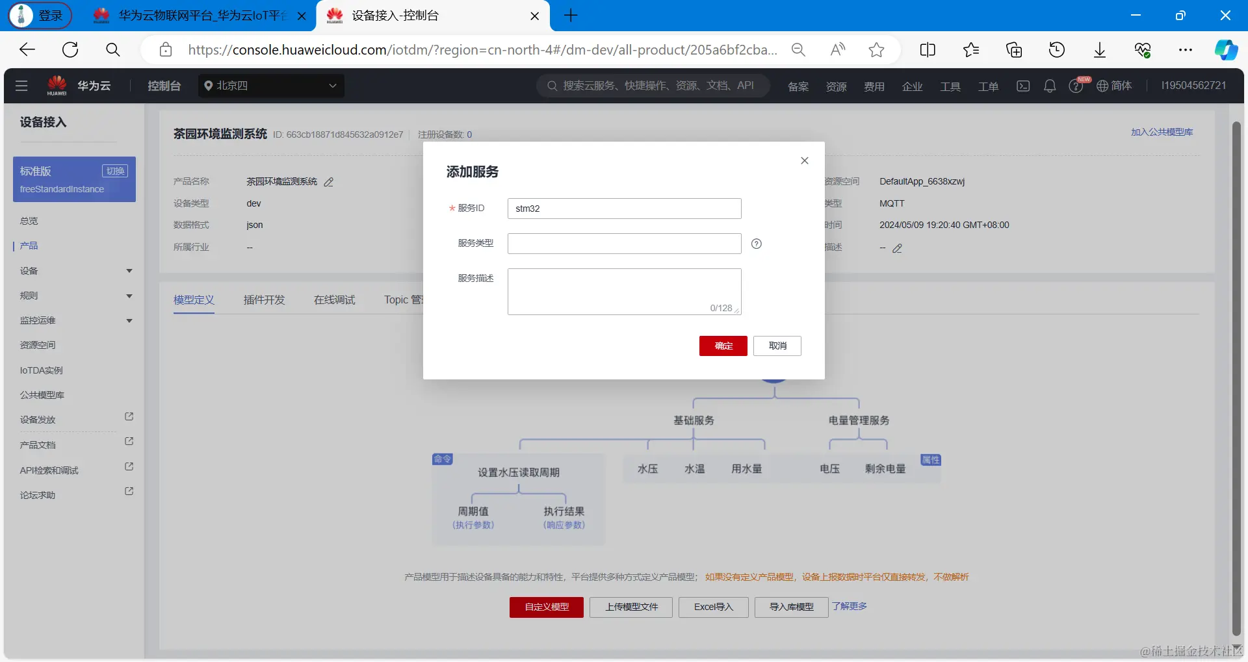Open the 简体 language selector
The width and height of the screenshot is (1248, 662).
coord(1114,86)
